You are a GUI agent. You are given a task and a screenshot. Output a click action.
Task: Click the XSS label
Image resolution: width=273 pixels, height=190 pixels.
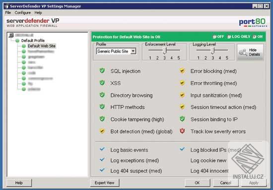pyautogui.click(x=116, y=83)
